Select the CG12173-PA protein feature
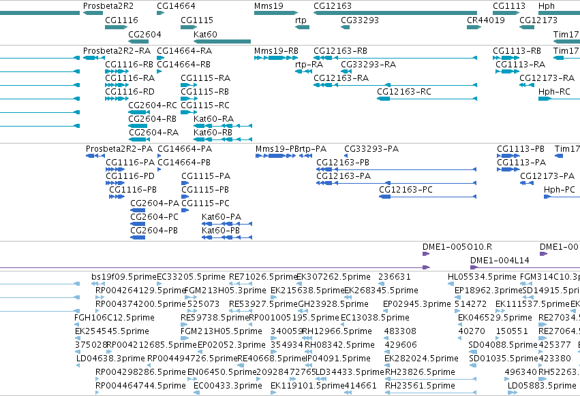This screenshot has width=580, height=396. 527,183
